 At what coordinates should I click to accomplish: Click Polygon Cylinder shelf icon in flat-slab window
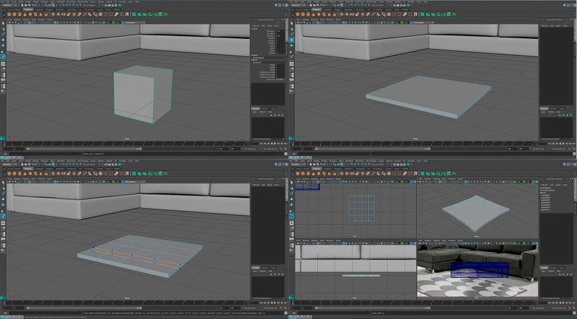308,14
